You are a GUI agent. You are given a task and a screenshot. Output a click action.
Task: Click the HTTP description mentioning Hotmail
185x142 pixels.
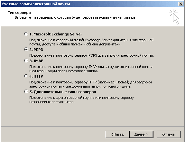tap(90, 84)
